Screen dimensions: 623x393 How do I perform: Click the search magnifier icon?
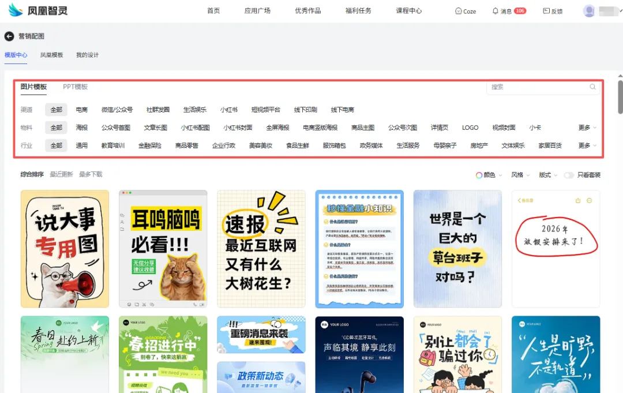592,87
